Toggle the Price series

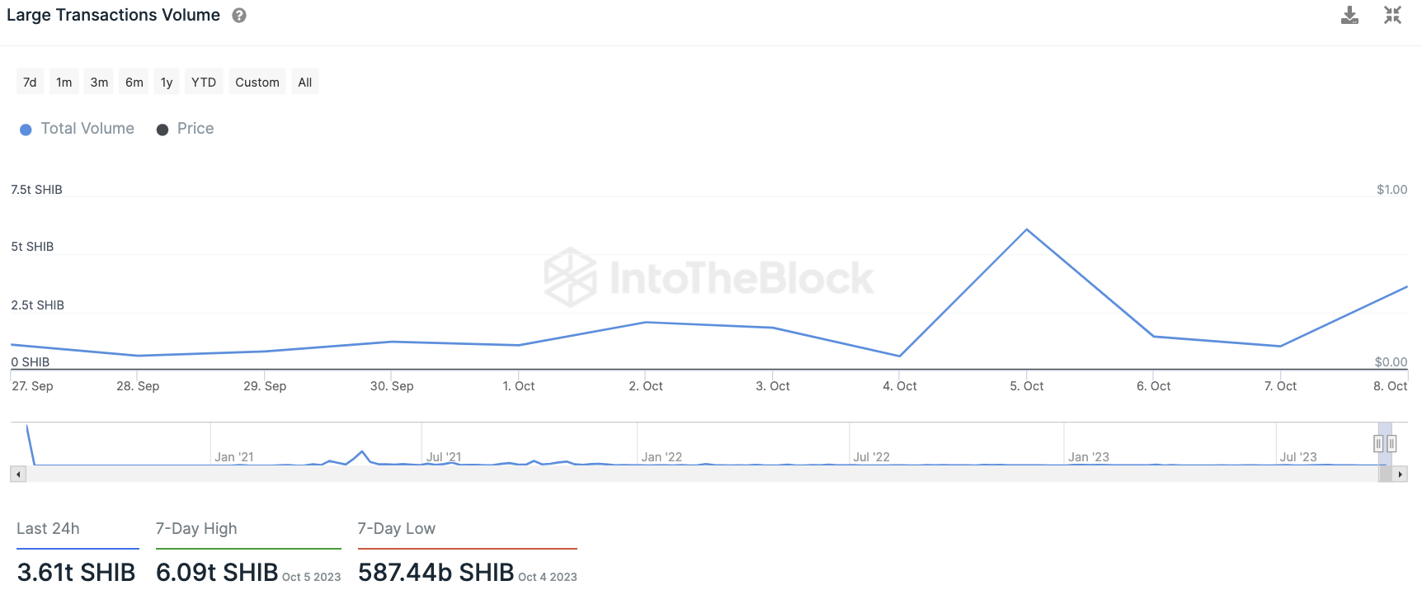[x=186, y=129]
